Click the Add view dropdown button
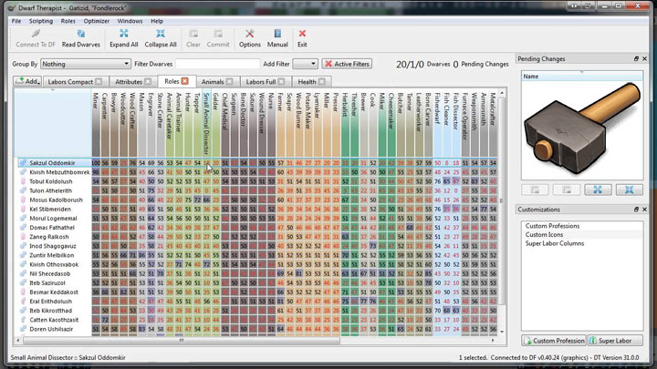657x369 pixels. (27, 82)
